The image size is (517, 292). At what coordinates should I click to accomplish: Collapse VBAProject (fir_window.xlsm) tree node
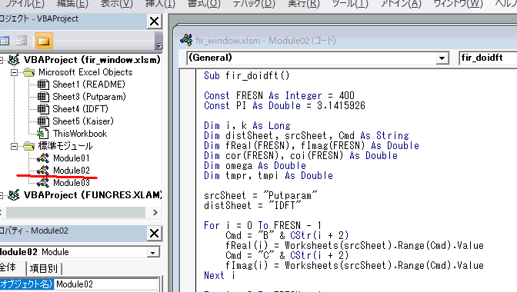(1, 60)
